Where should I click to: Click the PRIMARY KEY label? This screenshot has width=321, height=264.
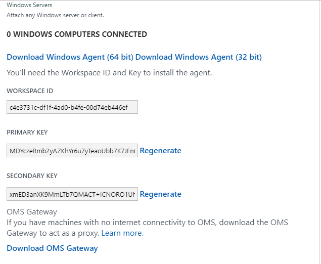[x=27, y=133]
